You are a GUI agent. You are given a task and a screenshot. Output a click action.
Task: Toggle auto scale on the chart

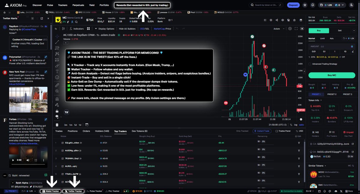pos(301,125)
